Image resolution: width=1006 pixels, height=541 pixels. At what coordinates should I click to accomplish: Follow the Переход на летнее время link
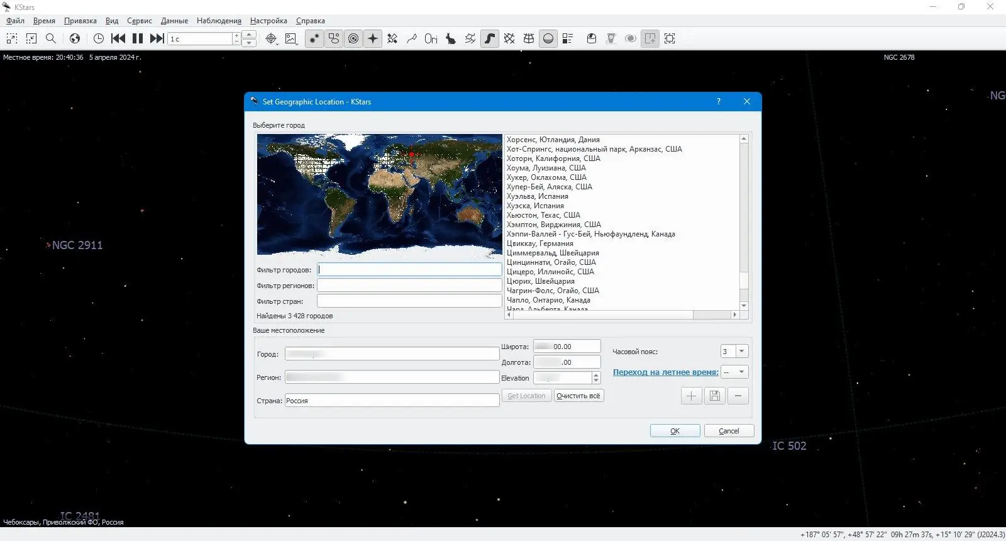(665, 372)
